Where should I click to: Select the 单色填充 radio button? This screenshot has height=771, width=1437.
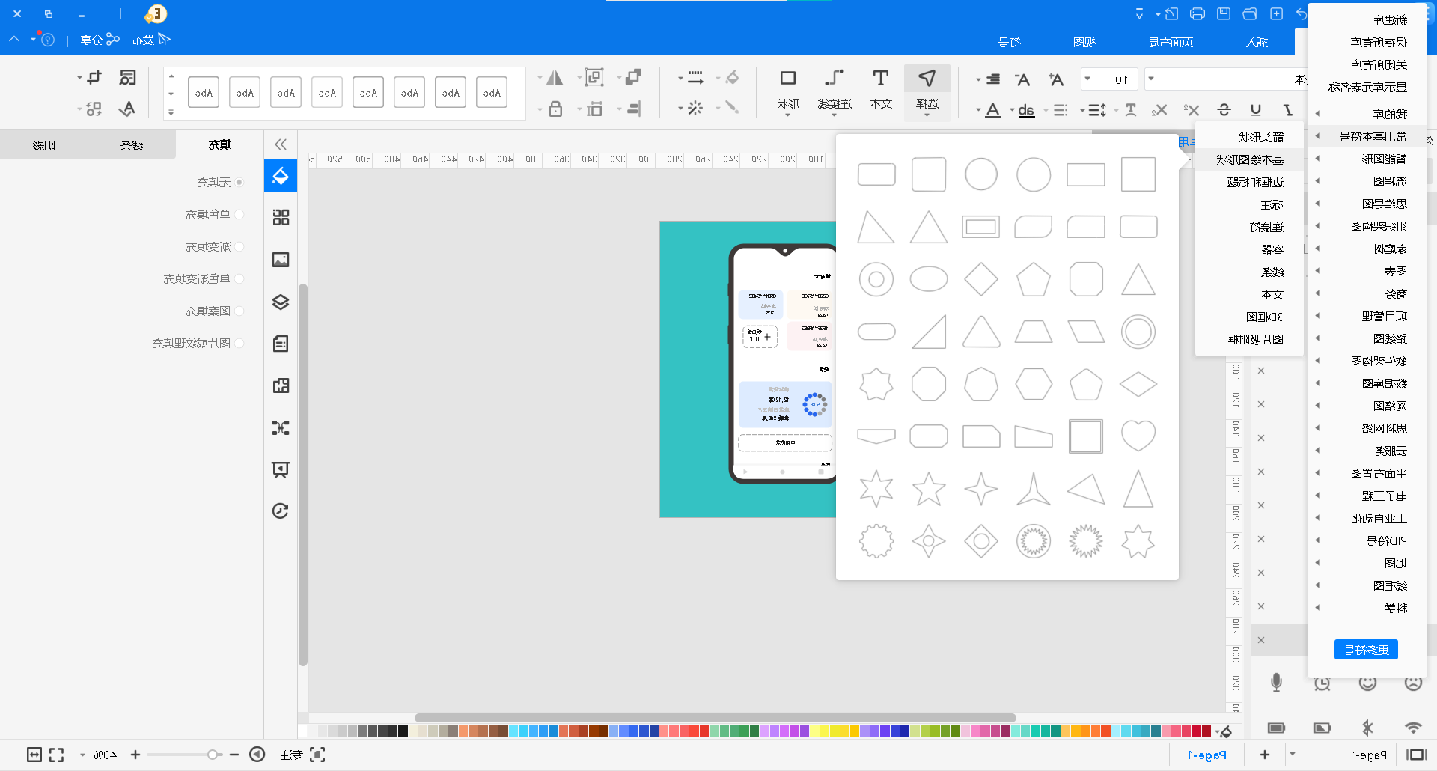[x=239, y=214]
